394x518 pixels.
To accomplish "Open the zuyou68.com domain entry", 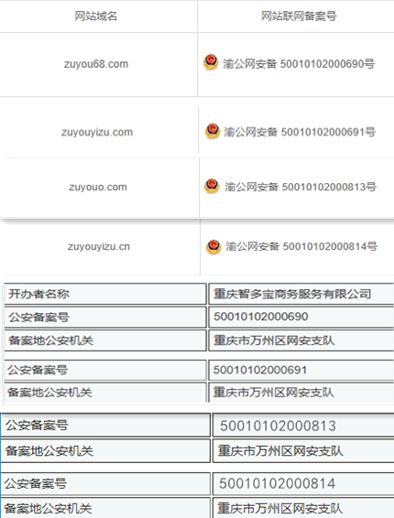I will [96, 64].
